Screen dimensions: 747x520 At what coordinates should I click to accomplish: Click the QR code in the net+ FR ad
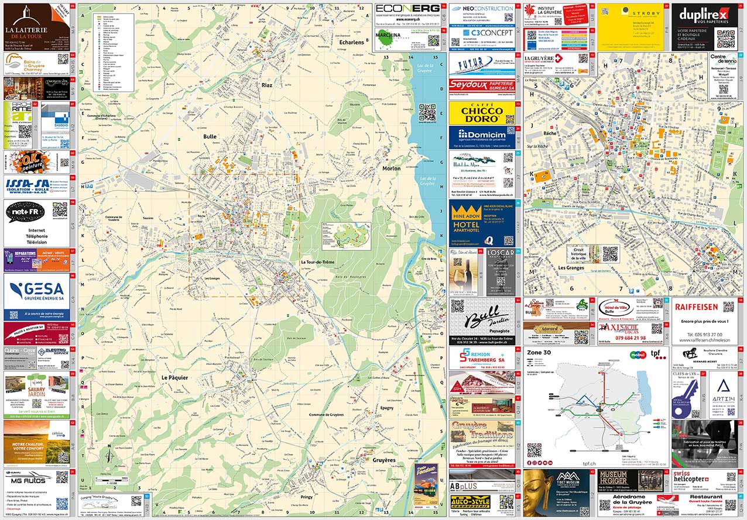(x=60, y=211)
